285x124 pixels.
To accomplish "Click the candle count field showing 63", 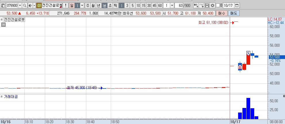I will 179,5.
